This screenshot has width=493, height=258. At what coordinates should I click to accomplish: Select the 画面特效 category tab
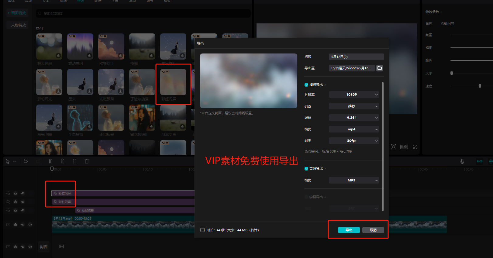pyautogui.click(x=17, y=13)
